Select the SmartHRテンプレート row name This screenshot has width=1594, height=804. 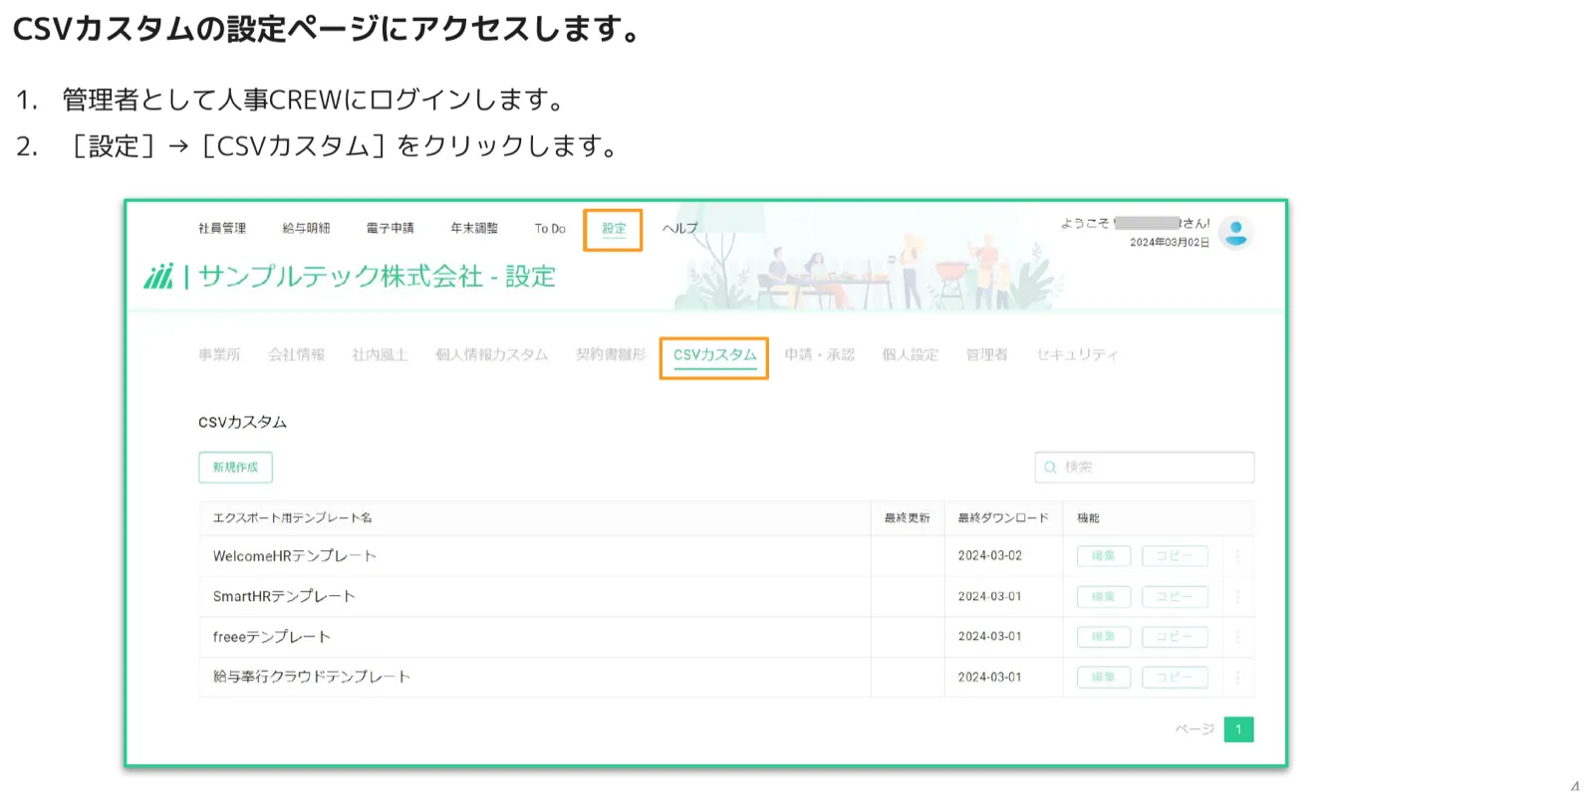pyautogui.click(x=284, y=596)
